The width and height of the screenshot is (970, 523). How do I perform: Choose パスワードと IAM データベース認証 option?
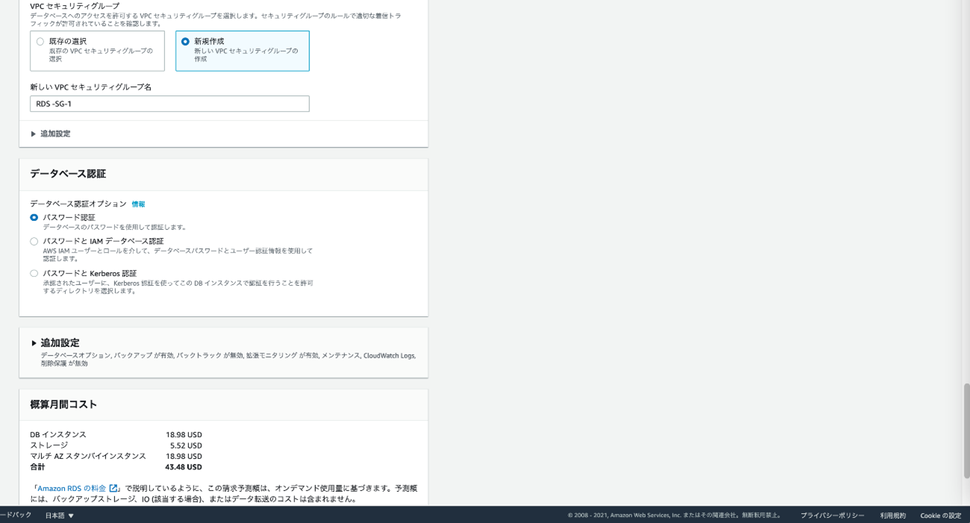tap(34, 242)
